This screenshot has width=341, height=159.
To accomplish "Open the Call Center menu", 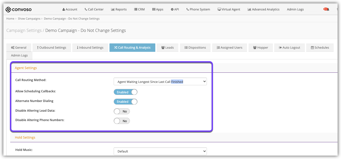I will coord(94,9).
